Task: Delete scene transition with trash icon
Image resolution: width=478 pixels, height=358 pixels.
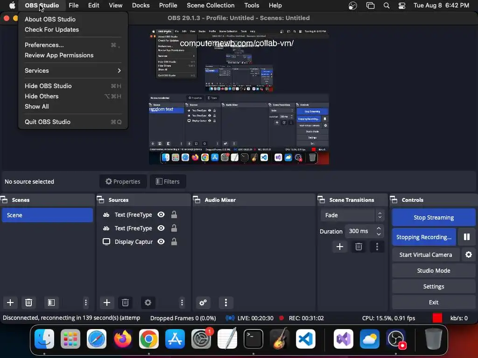Action: click(x=358, y=247)
